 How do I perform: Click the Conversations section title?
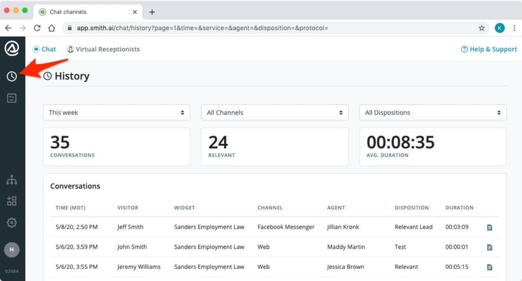coord(75,186)
